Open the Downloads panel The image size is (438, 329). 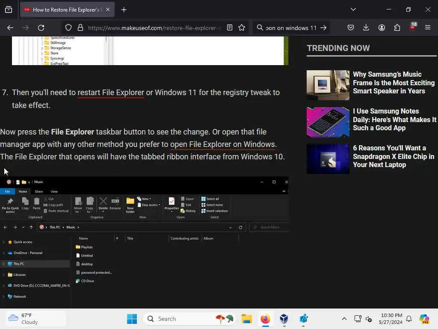tap(366, 28)
